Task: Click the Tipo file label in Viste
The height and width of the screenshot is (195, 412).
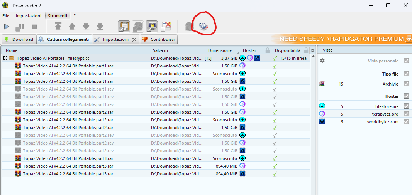Action: (x=390, y=74)
